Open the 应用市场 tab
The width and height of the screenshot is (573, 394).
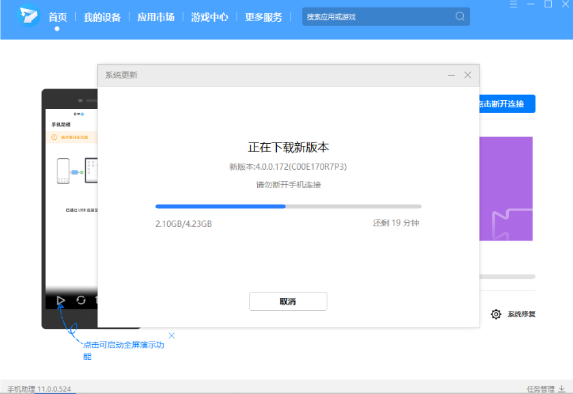156,17
